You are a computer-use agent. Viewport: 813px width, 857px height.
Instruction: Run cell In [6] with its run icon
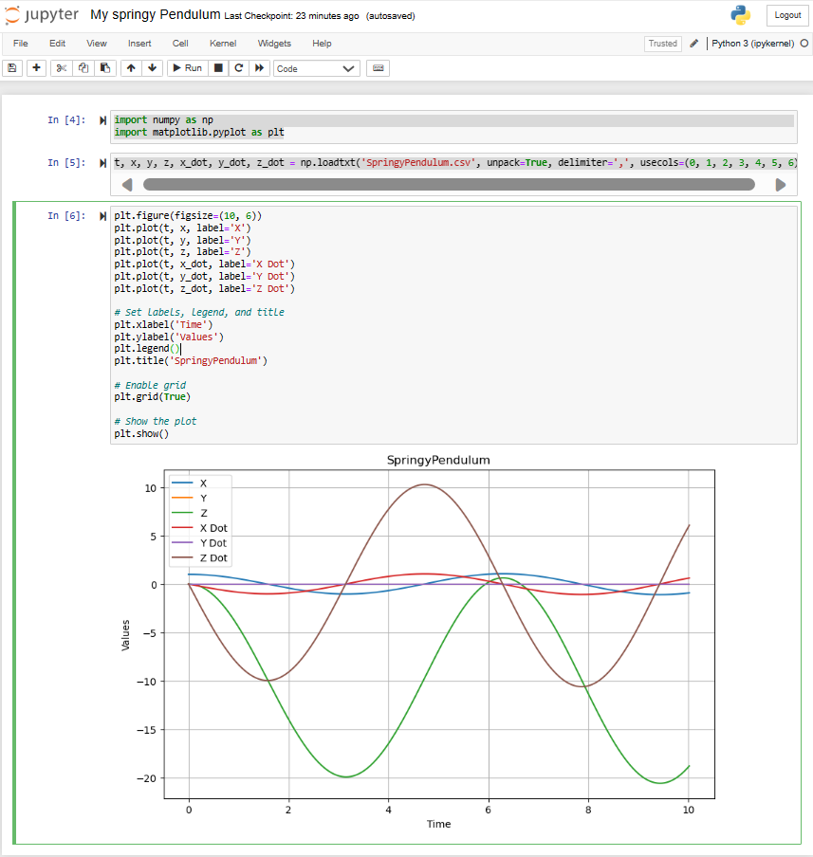click(102, 216)
